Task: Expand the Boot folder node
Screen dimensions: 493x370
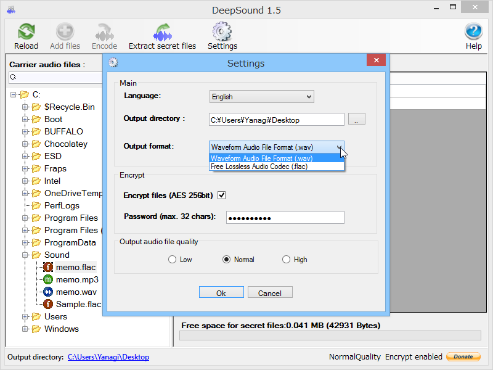Action: coord(25,119)
